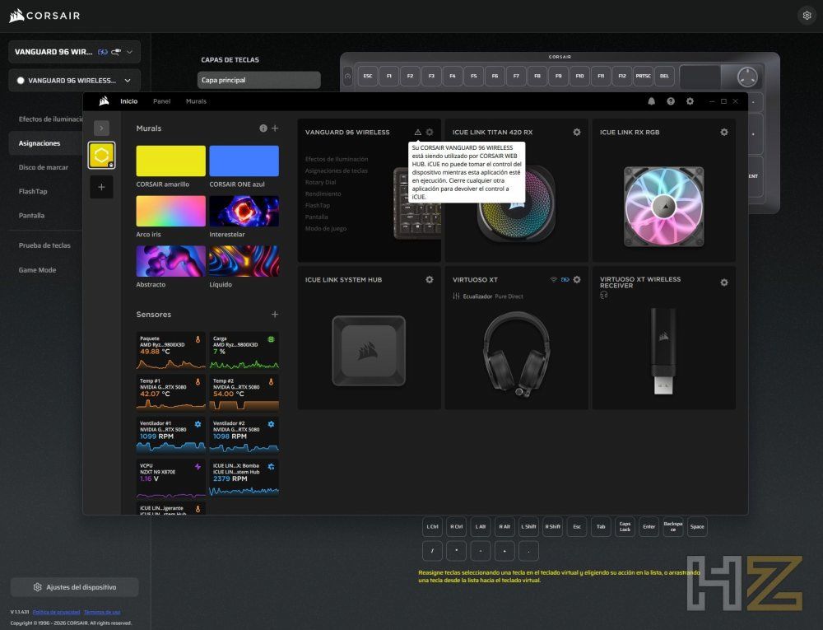This screenshot has height=630, width=823.
Task: Choose Caps Lock key assignment
Action: pos(625,526)
